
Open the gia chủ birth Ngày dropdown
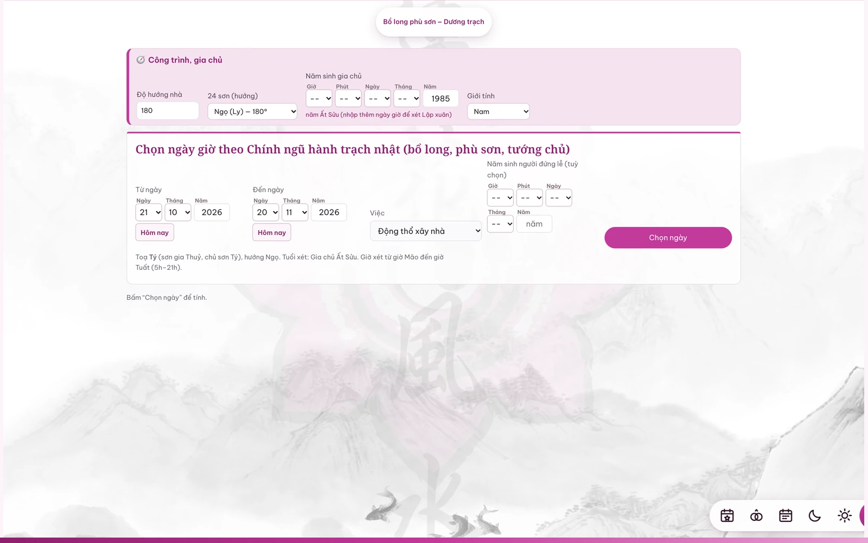pos(378,98)
